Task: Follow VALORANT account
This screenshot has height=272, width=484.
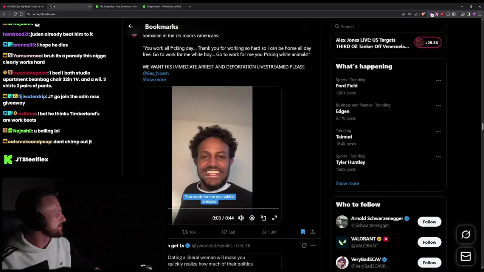Action: pos(430,242)
